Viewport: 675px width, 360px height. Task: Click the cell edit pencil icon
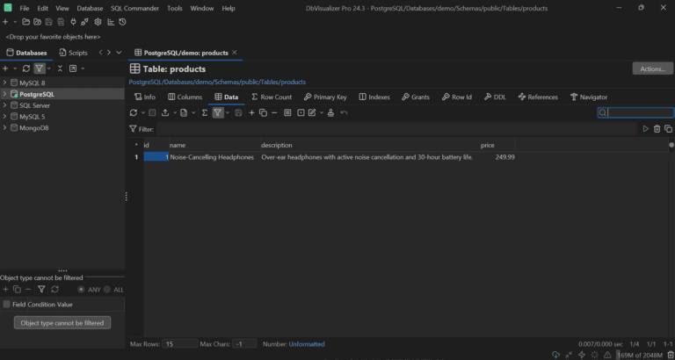click(312, 112)
